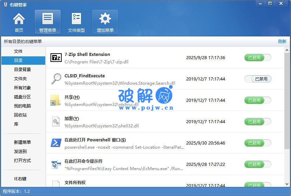Click the 刷新 refresh link
Screen dimensions: 291x196
282,42
